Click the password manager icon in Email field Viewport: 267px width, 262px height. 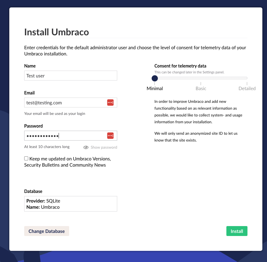[110, 103]
